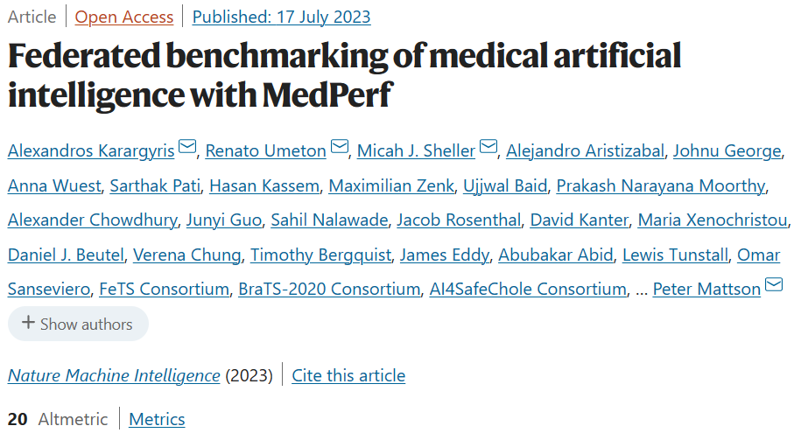Click envelope icon next to Peter Mattson
Image resolution: width=794 pixels, height=433 pixels.
click(x=774, y=284)
